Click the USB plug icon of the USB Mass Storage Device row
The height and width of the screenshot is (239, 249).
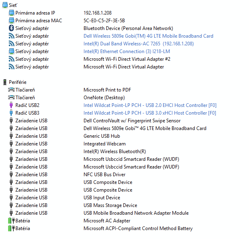click(11, 205)
